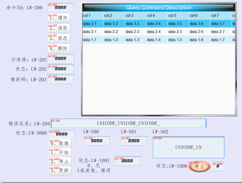The height and width of the screenshot is (183, 242).
Task: Select table cell 'data 2-1'
Action: tap(93, 32)
